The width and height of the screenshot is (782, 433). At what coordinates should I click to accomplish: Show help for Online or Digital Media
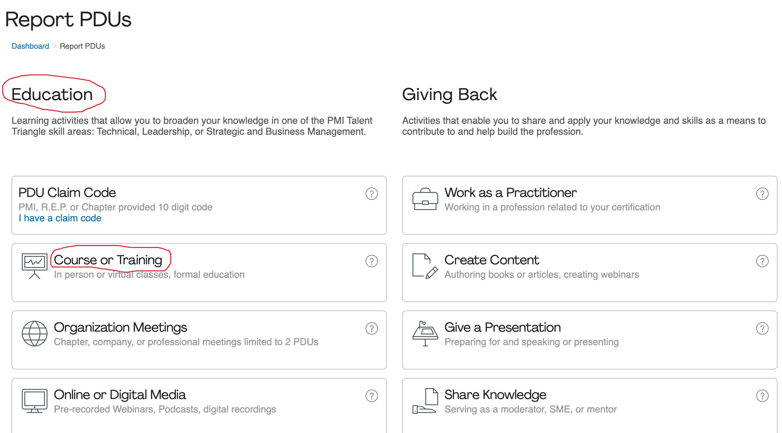tap(371, 396)
